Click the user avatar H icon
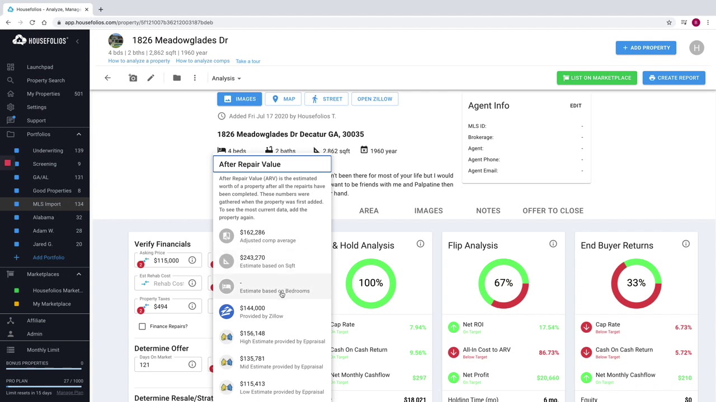The width and height of the screenshot is (716, 402). point(696,47)
